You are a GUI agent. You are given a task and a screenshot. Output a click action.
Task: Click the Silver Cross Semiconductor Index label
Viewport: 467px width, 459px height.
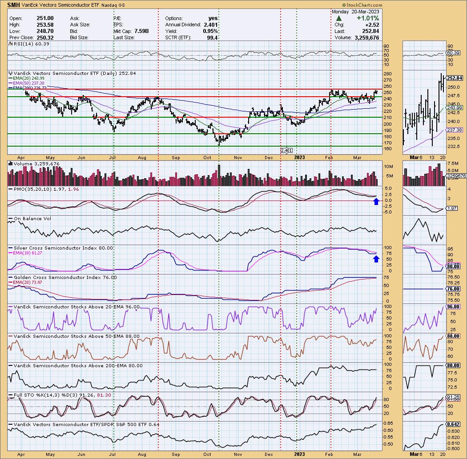64,248
